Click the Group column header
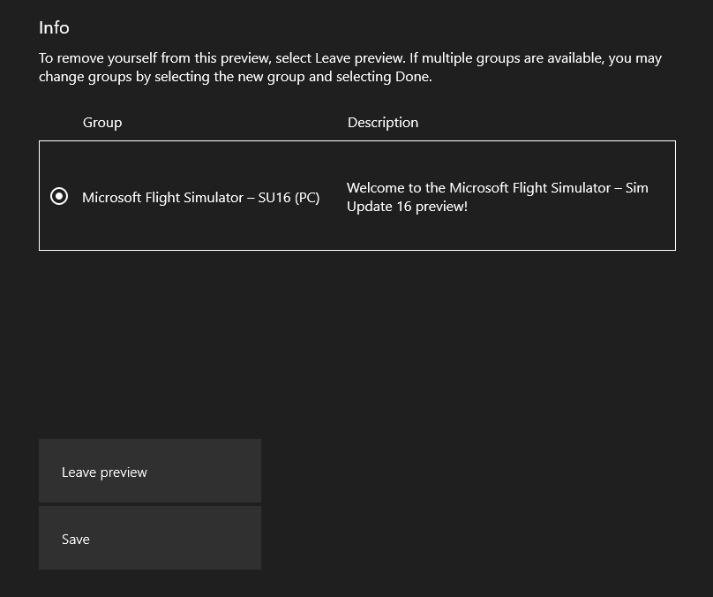713x597 pixels. (102, 123)
